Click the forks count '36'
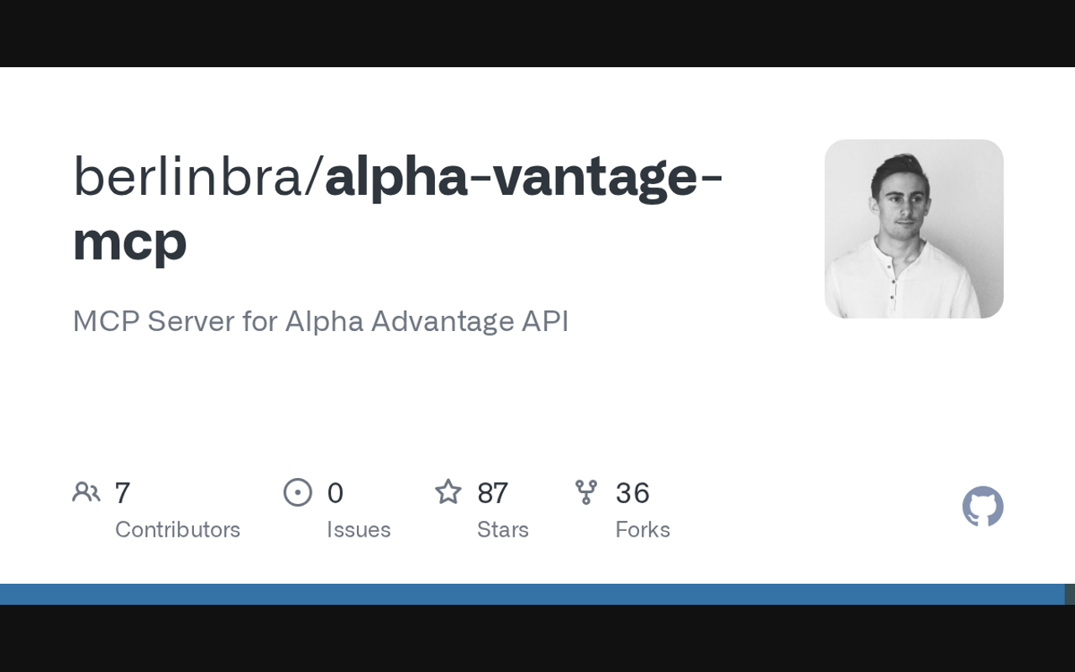Image resolution: width=1075 pixels, height=672 pixels. 632,493
